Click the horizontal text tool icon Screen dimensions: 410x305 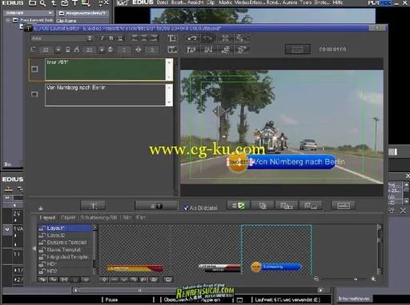click(x=172, y=38)
